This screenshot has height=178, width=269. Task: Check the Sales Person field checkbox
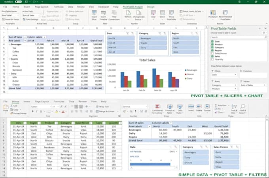point(212,54)
